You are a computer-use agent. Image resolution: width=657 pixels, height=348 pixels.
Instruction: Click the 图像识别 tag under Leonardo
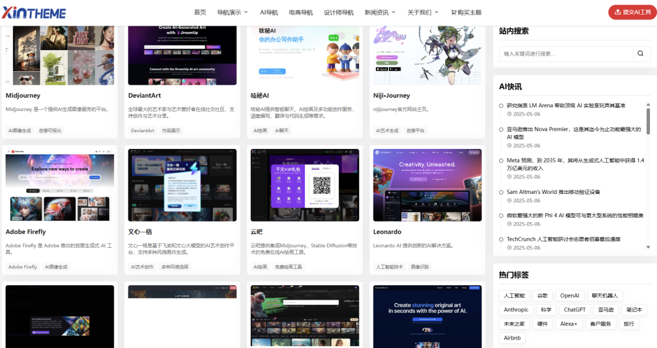coord(420,266)
